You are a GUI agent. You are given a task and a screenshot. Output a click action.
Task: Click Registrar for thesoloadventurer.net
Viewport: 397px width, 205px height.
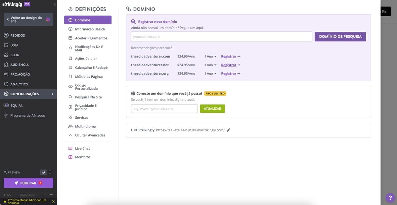231,65
